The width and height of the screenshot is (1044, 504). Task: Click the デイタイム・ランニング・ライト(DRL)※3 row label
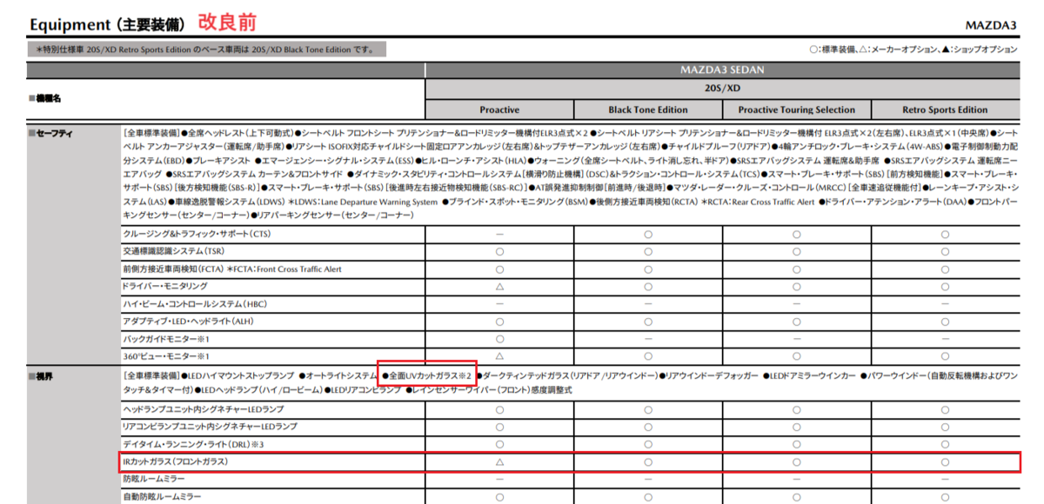193,444
